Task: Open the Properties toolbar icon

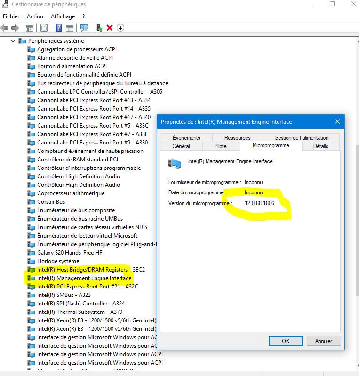Action: point(44,28)
